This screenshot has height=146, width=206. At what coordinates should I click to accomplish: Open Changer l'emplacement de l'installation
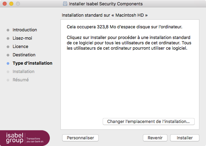pyautogui.click(x=149, y=121)
